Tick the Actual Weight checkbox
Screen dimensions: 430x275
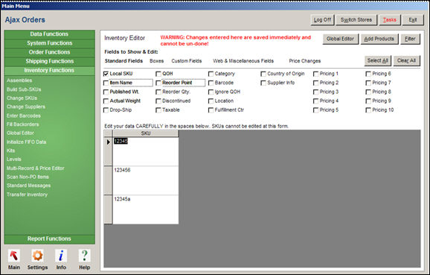click(106, 101)
